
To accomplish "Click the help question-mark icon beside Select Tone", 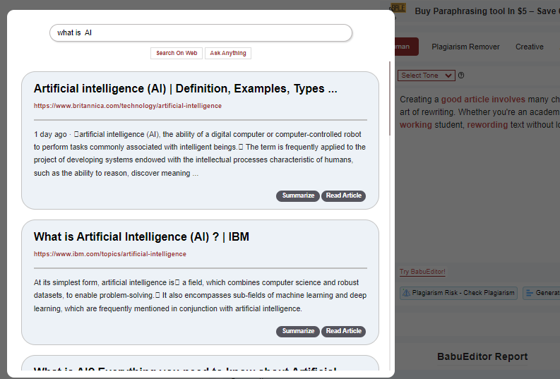I will click(x=461, y=76).
